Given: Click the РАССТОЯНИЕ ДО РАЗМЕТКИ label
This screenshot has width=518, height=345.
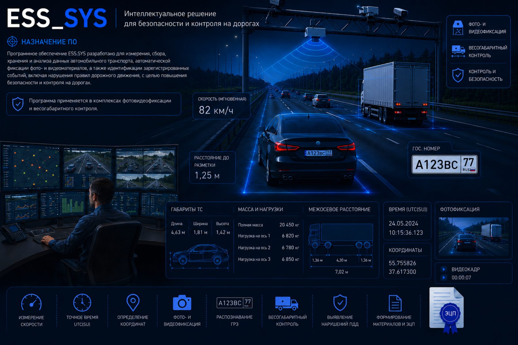Looking at the screenshot, I should (x=212, y=161).
